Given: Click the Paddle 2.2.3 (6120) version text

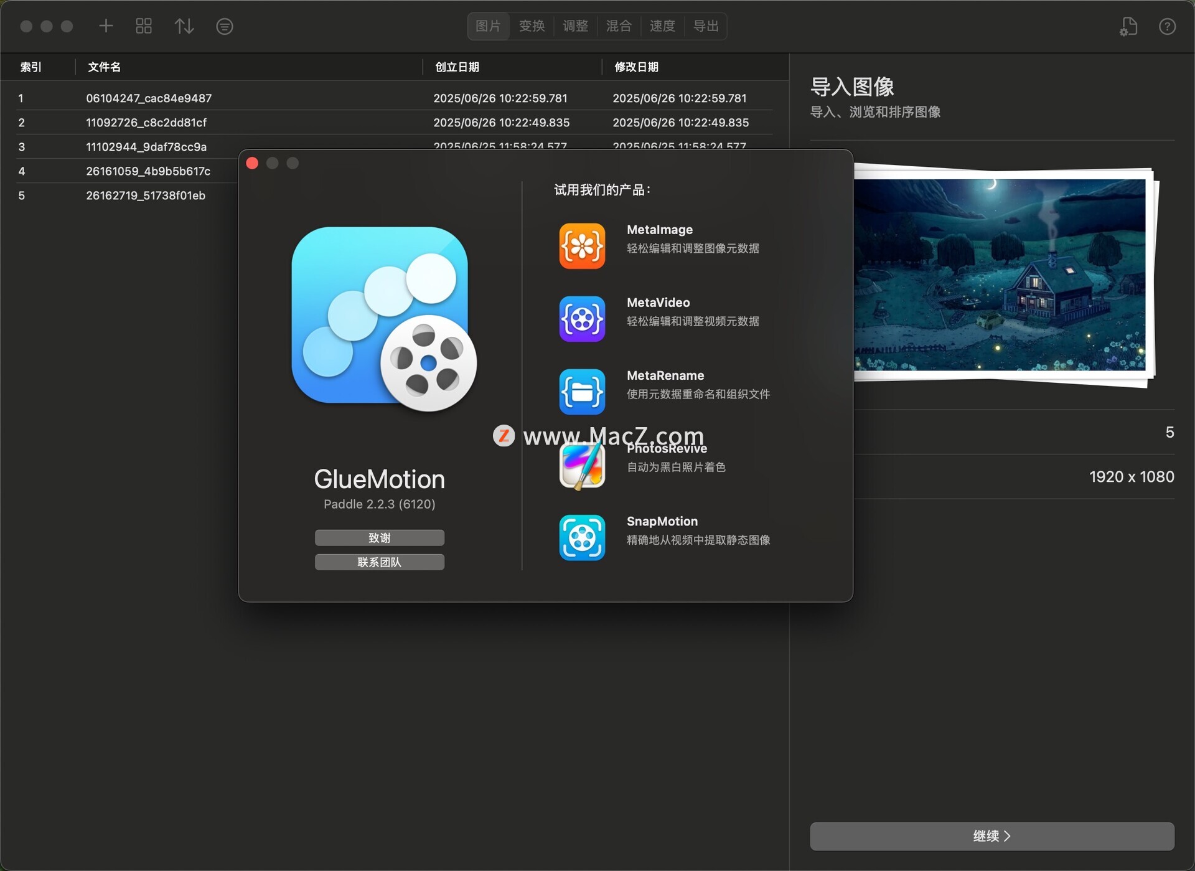Looking at the screenshot, I should [380, 504].
